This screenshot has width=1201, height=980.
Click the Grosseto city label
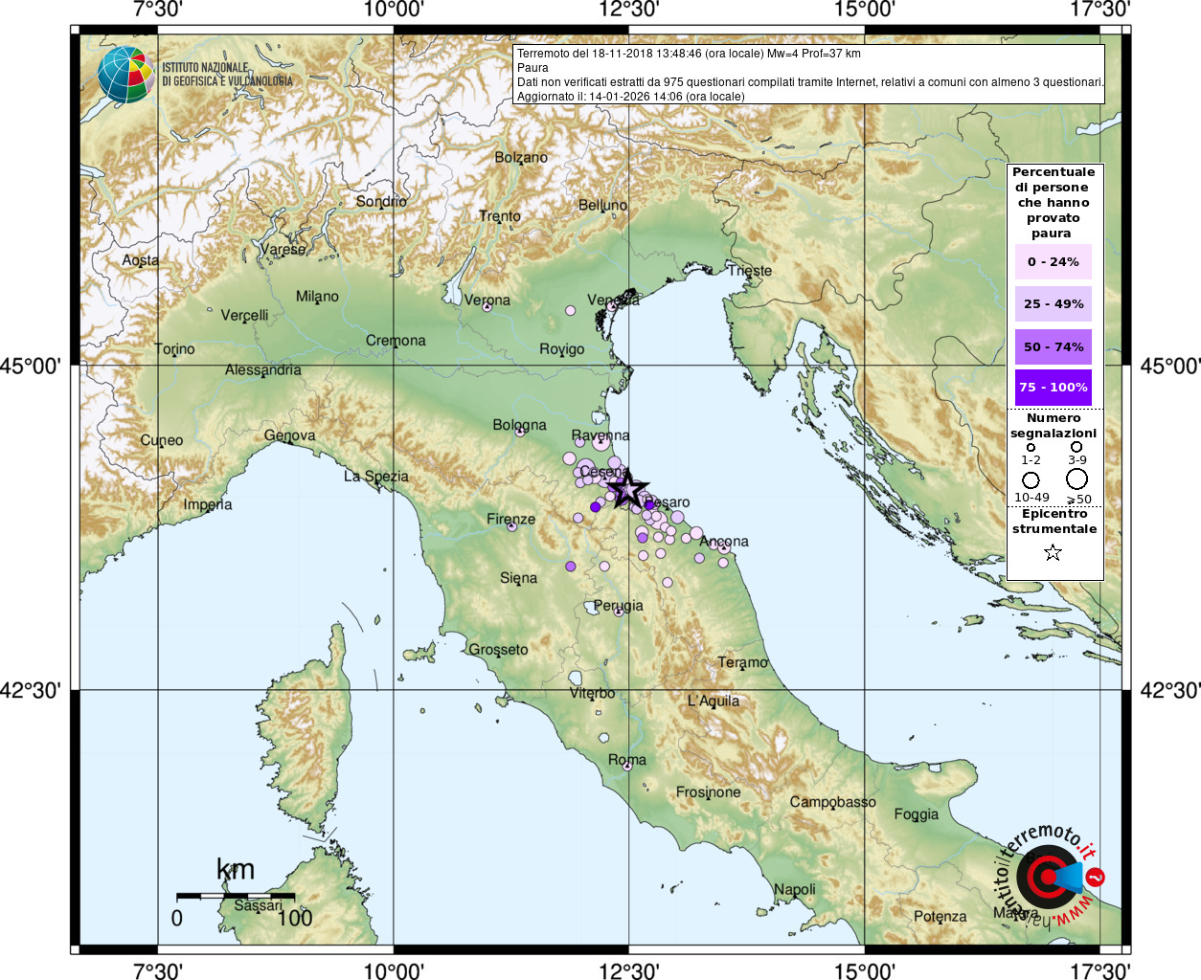(498, 650)
